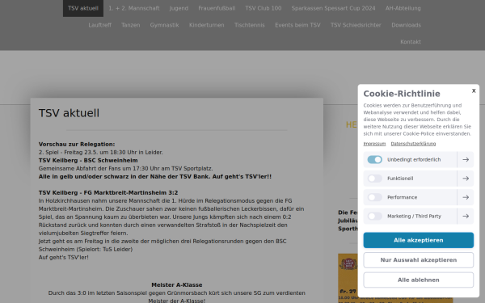This screenshot has height=303, width=485.
Task: Click TSV Keilberg - FG Marktbreit-Martinsheim 3:2 heading
Action: click(x=108, y=192)
